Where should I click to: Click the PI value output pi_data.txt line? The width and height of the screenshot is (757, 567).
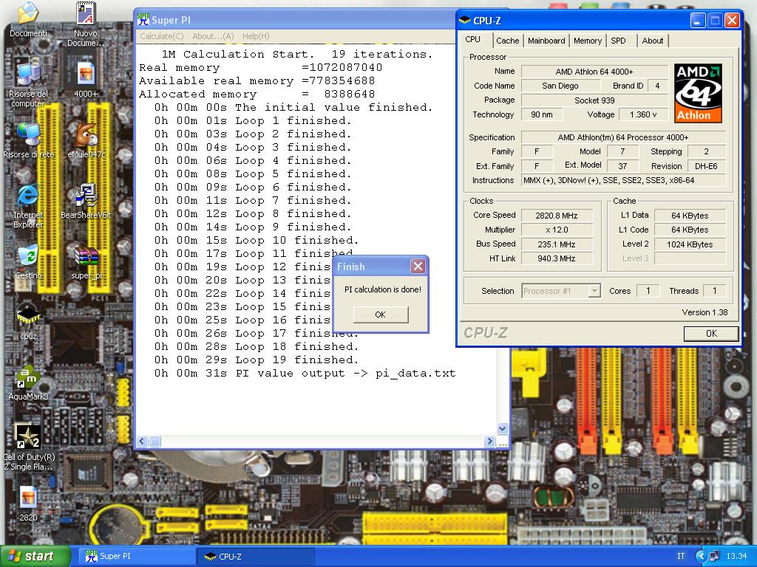click(305, 373)
